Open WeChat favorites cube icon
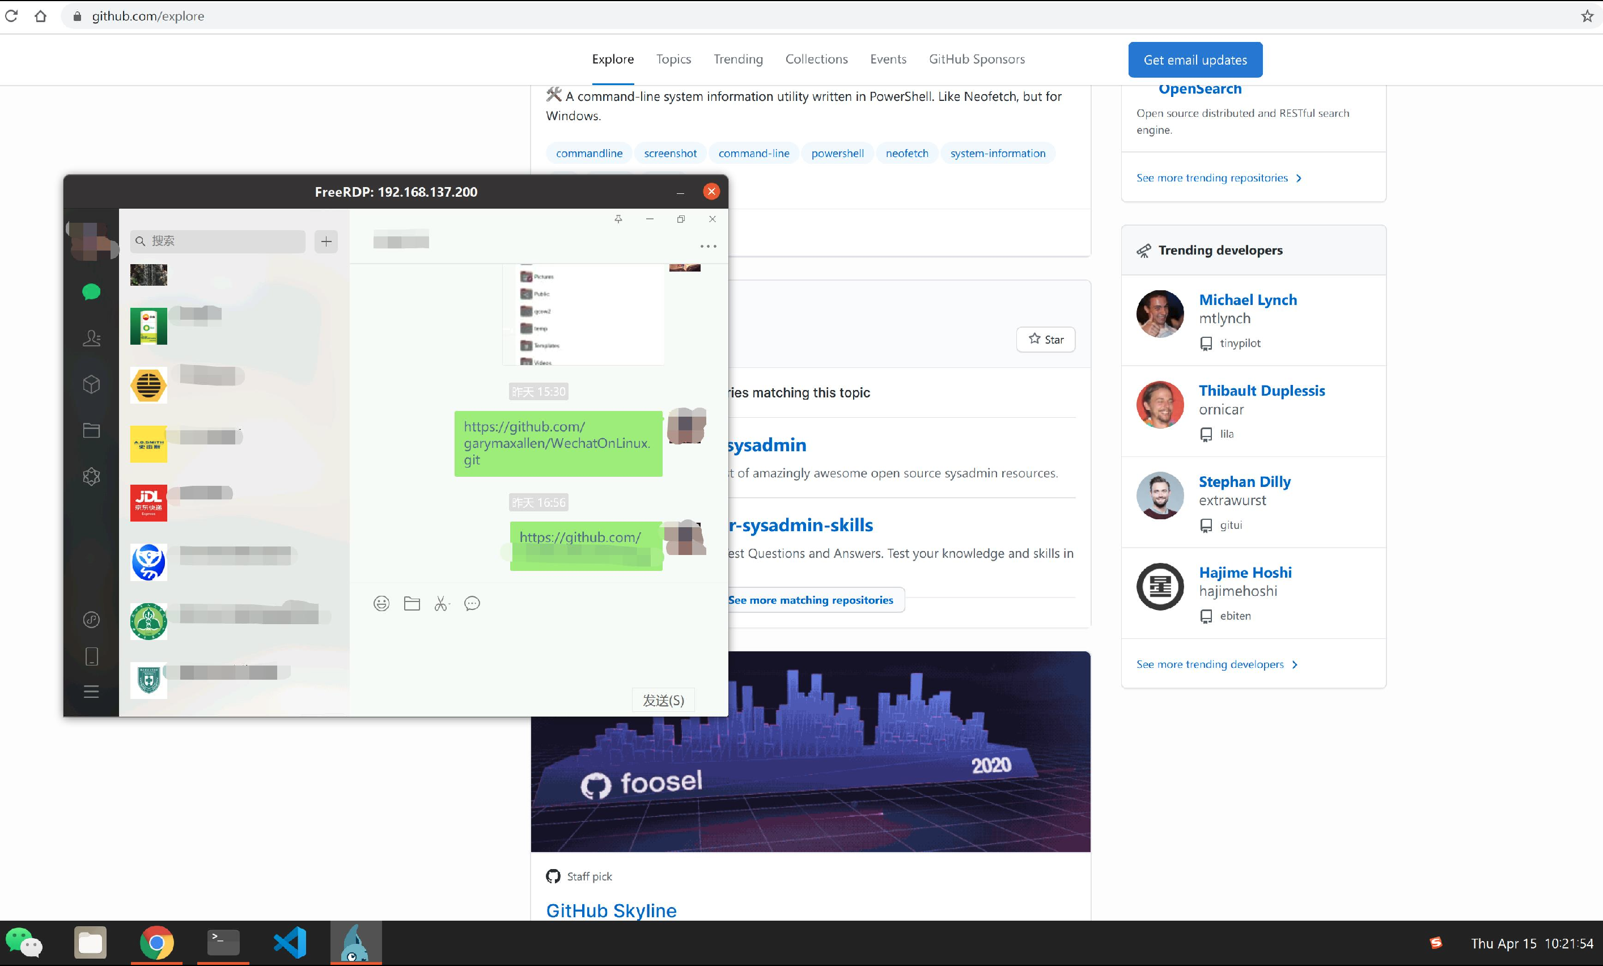1603x966 pixels. click(x=92, y=384)
